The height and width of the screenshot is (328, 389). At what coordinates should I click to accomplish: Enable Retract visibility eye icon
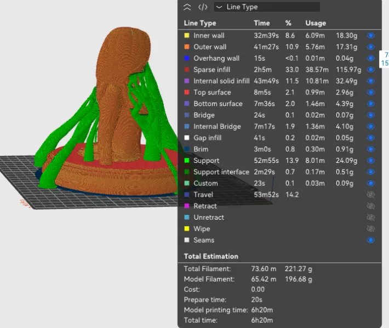coord(371,206)
